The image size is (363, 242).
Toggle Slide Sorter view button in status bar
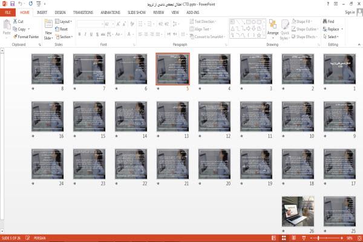pyautogui.click(x=284, y=238)
